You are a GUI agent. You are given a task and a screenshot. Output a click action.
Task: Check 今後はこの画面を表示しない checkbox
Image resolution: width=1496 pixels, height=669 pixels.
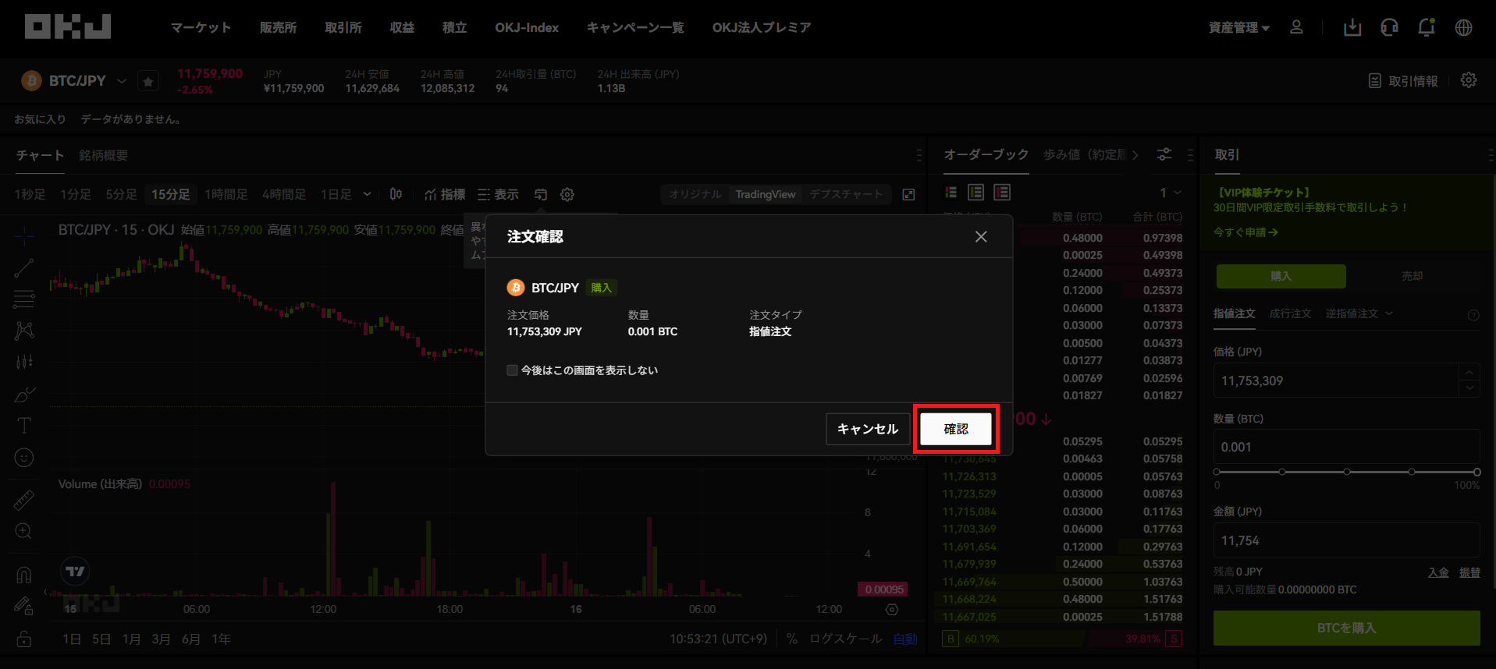(512, 370)
